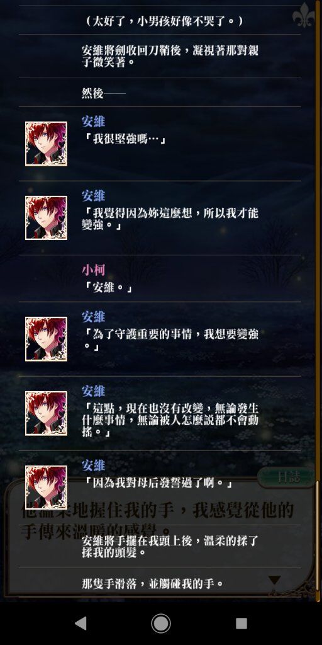Tap the log entry 那隻手滑落，並觸碰我的手。

click(153, 583)
